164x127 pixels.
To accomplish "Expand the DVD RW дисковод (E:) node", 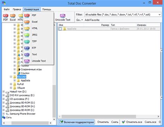I will pos(3,95).
